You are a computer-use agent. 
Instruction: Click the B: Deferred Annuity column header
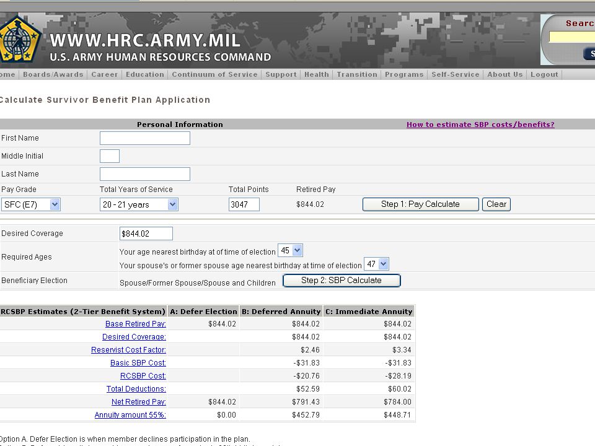(x=281, y=312)
